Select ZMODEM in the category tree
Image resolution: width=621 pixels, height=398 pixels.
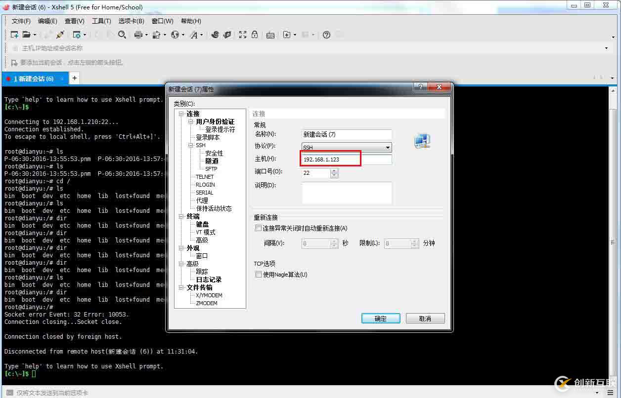tap(207, 303)
